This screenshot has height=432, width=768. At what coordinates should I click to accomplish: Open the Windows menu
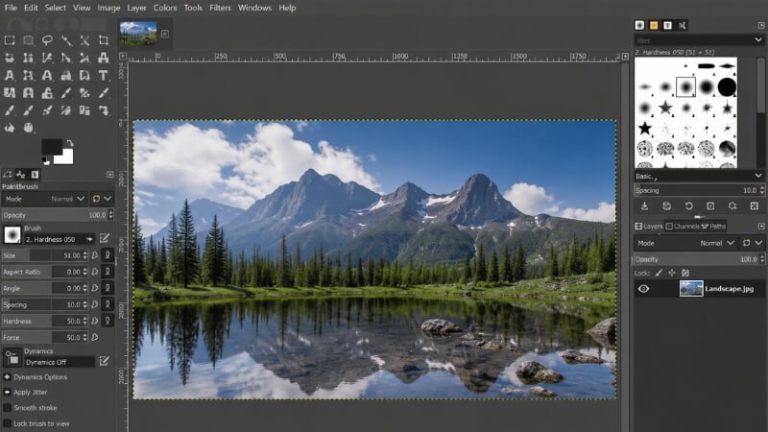(254, 8)
